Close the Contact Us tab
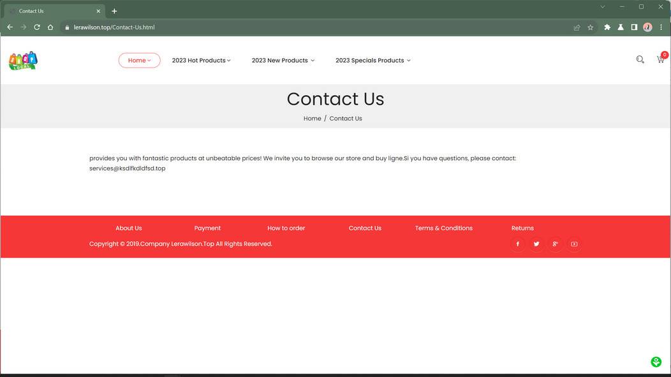Screen dimensions: 671x377 point(98,11)
